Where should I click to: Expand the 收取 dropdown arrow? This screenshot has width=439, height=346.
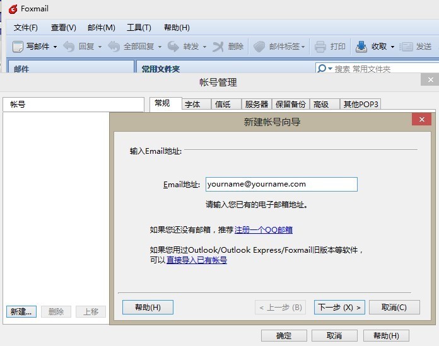[392, 47]
